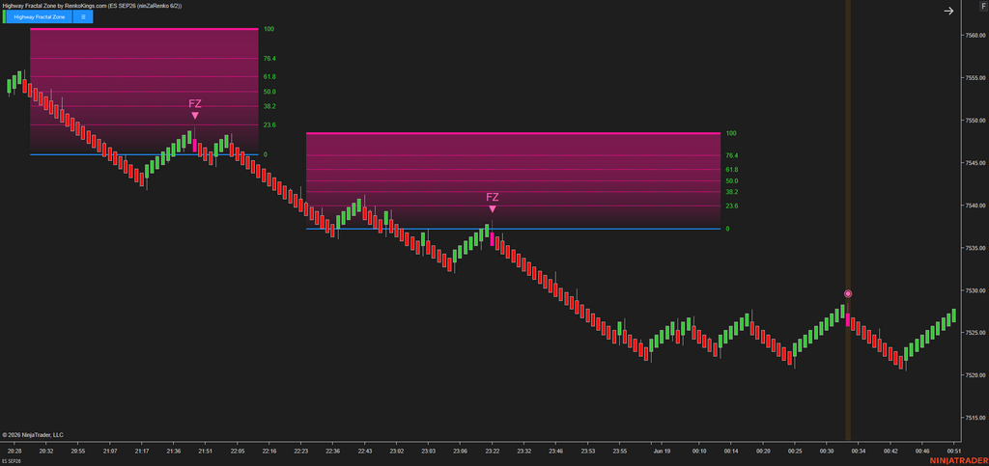
Task: Select the blue zero line of the earlier fractal zone
Action: [144, 154]
